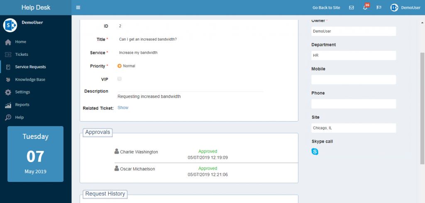The image size is (425, 203).
Task: Click the person icon beside Oscar Michaelson
Action: coord(117,168)
